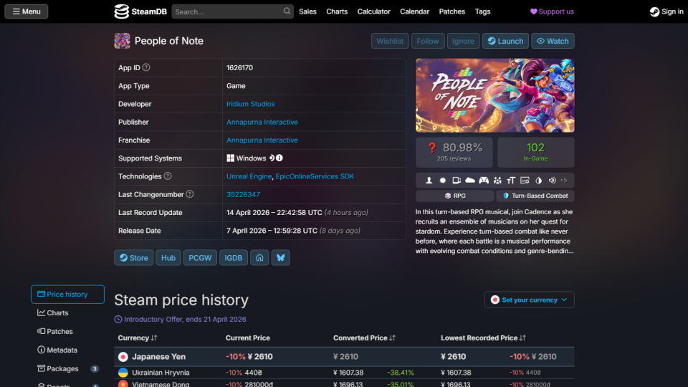This screenshot has height=387, width=688.
Task: Click the controller support gamepad icon
Action: click(x=484, y=181)
